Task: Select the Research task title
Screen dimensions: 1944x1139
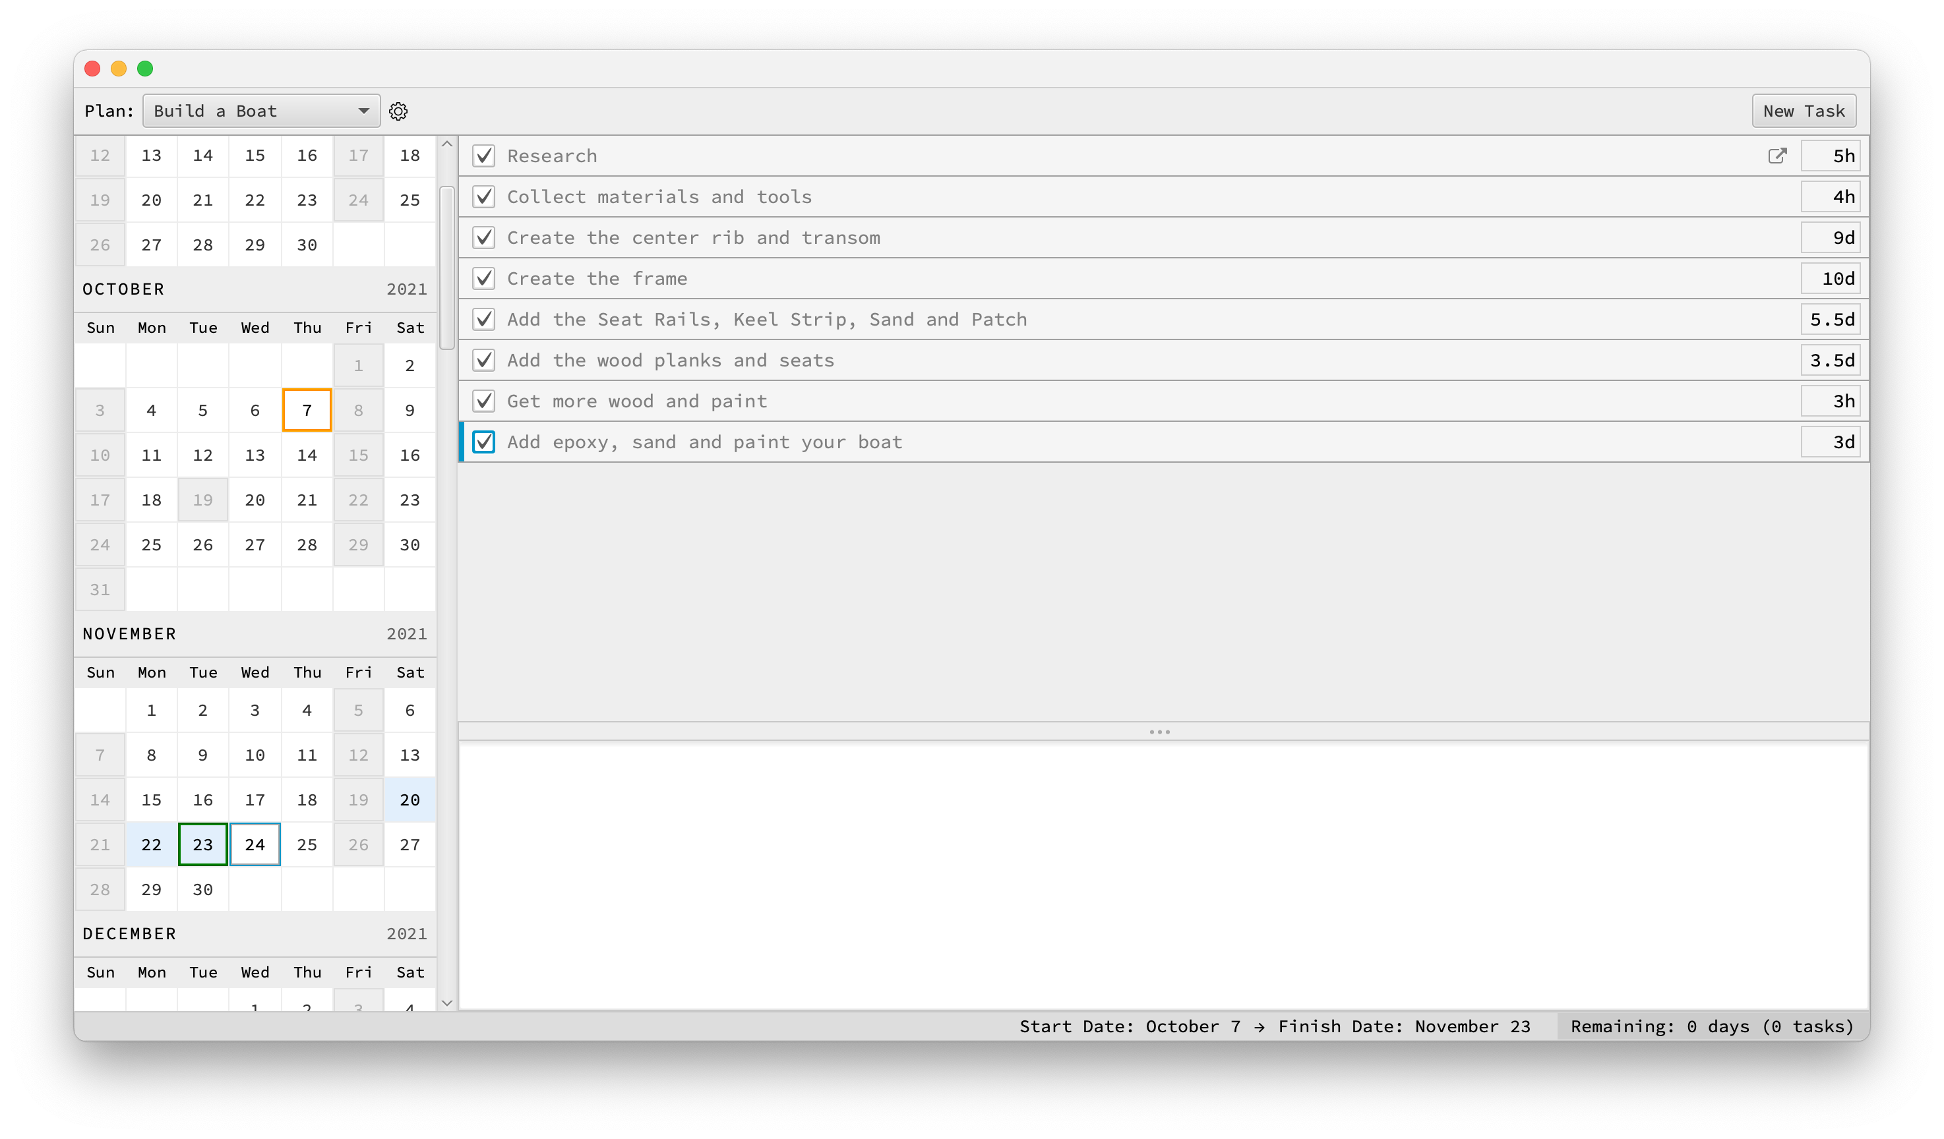Action: [x=551, y=156]
